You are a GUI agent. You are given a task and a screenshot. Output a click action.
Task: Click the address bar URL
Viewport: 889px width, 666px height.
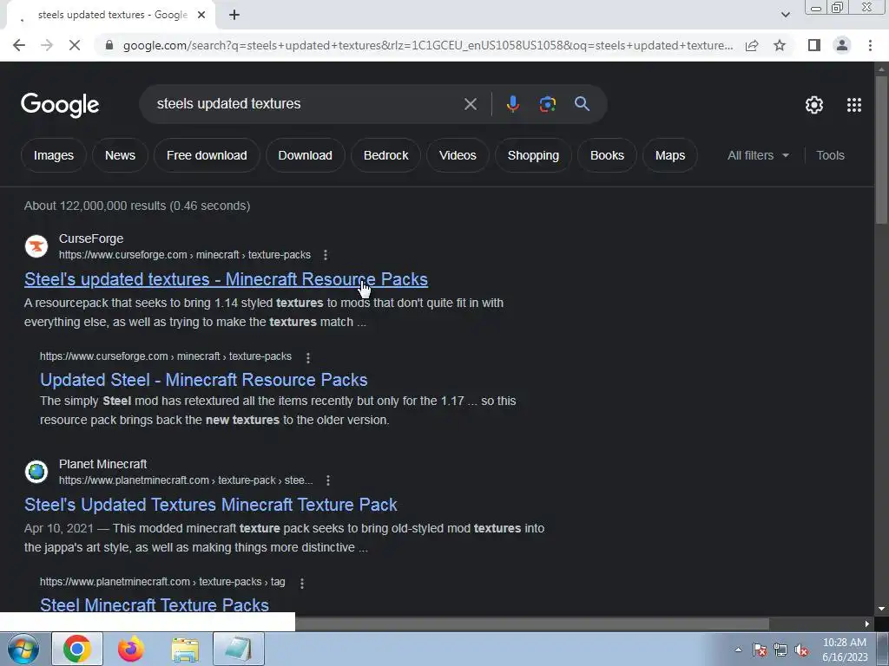427,45
